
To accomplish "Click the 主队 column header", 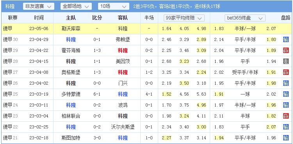I will pyautogui.click(x=71, y=18).
